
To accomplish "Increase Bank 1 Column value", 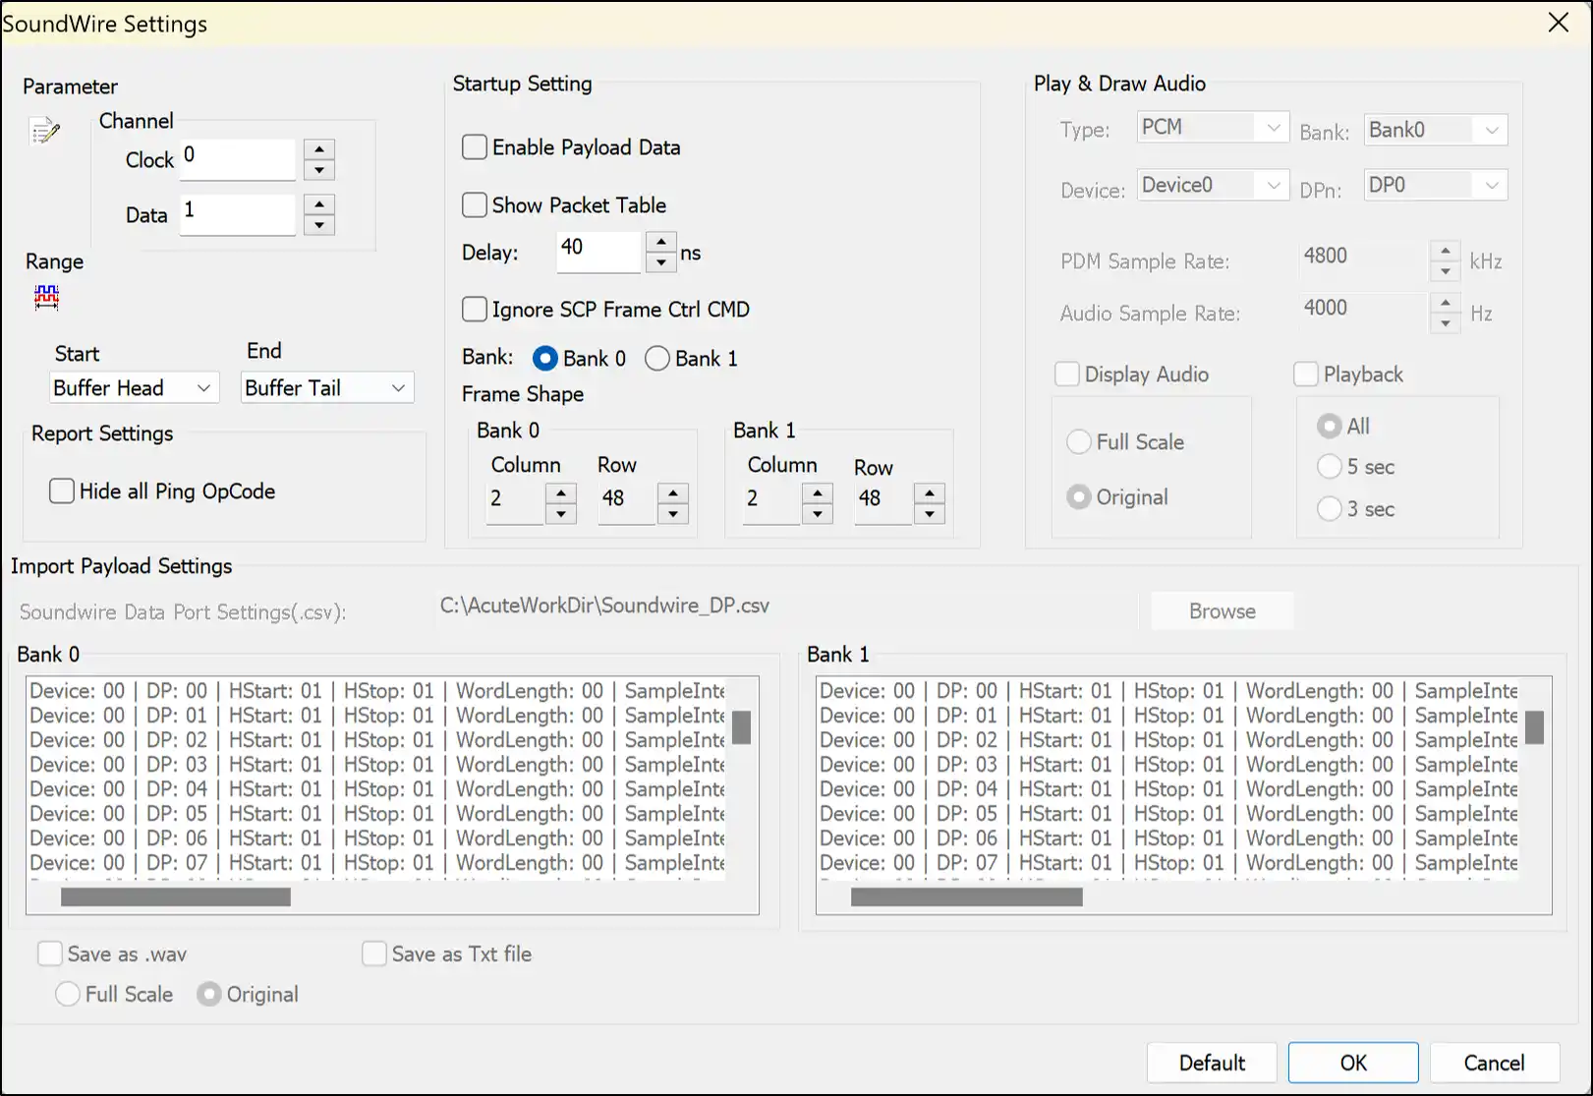I will pos(818,492).
